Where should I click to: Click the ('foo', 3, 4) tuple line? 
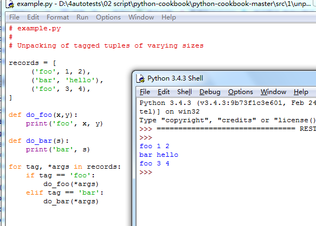(x=61, y=89)
